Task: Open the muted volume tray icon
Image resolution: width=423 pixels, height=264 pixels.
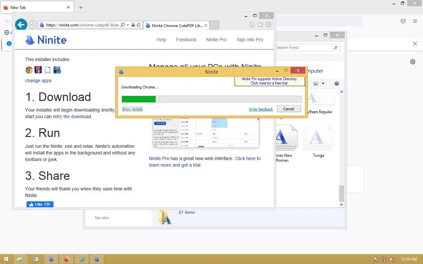Action: 392,259
